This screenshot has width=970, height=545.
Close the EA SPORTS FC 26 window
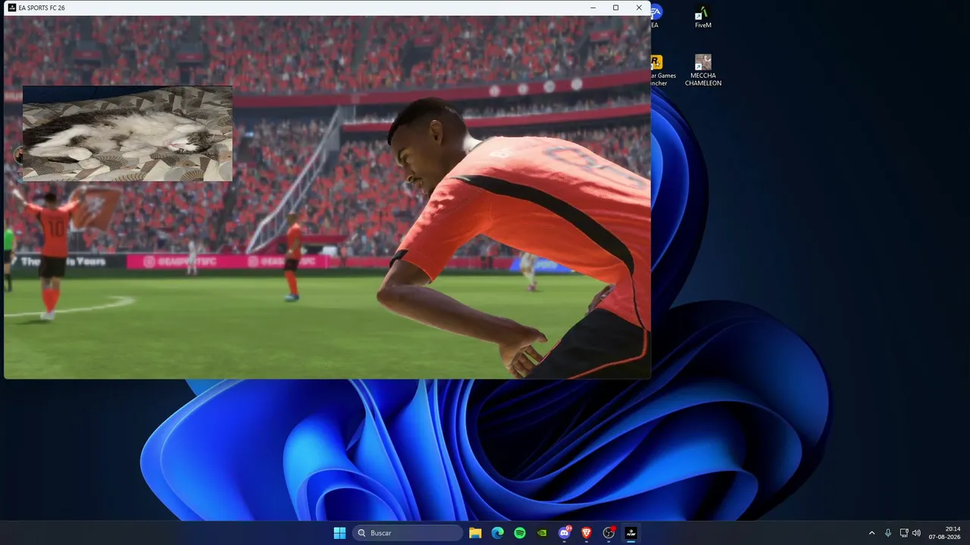(639, 8)
